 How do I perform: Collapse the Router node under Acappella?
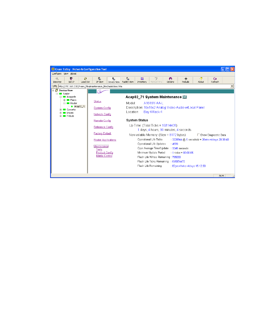click(64, 103)
